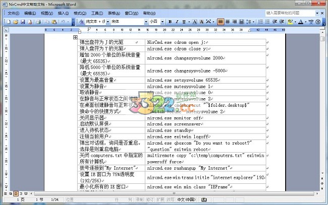328x205 pixels.
Task: Open the 格式(O) menu
Action: coord(80,14)
